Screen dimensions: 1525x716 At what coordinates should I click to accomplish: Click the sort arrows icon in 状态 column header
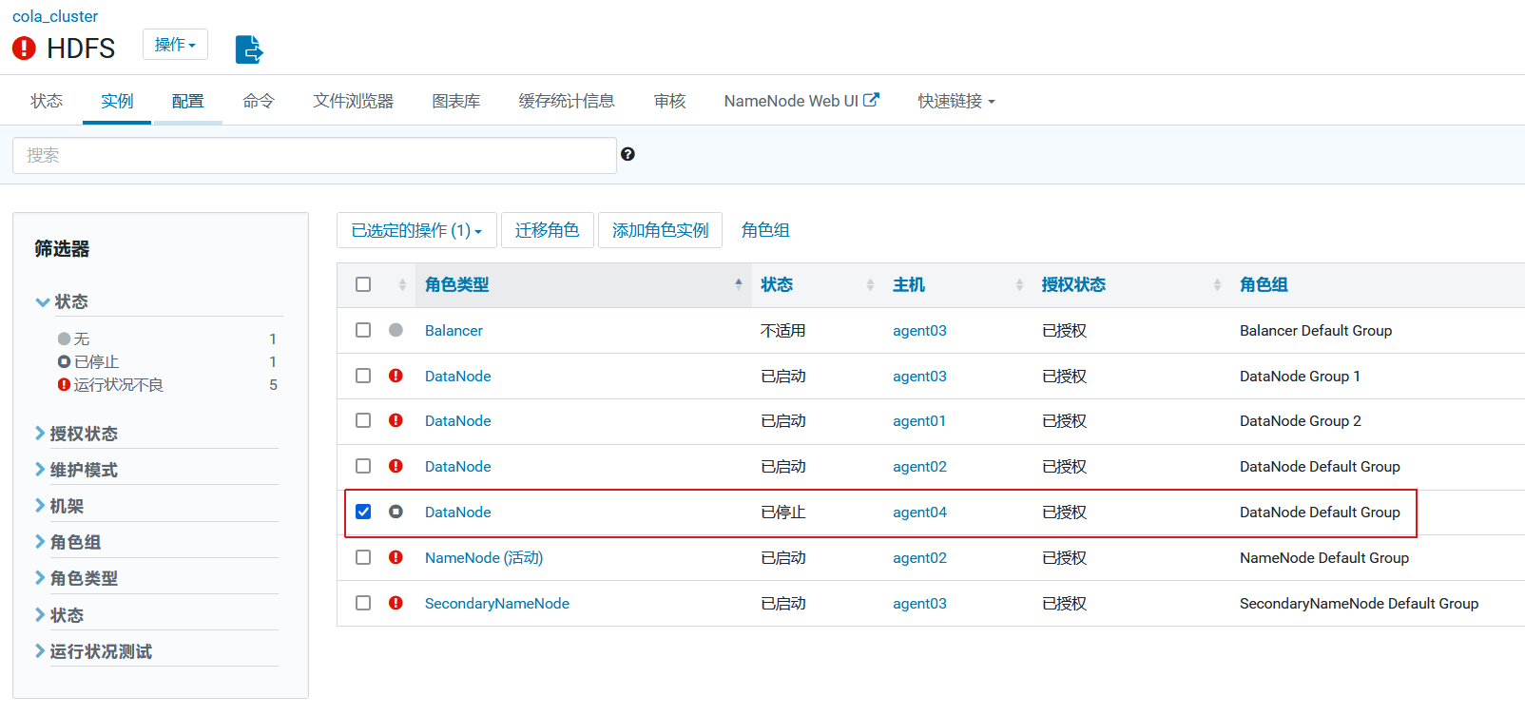870,285
